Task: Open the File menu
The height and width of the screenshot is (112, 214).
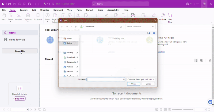Action: (x=4, y=10)
